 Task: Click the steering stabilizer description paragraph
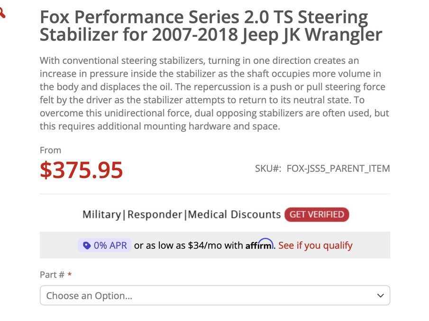[214, 93]
